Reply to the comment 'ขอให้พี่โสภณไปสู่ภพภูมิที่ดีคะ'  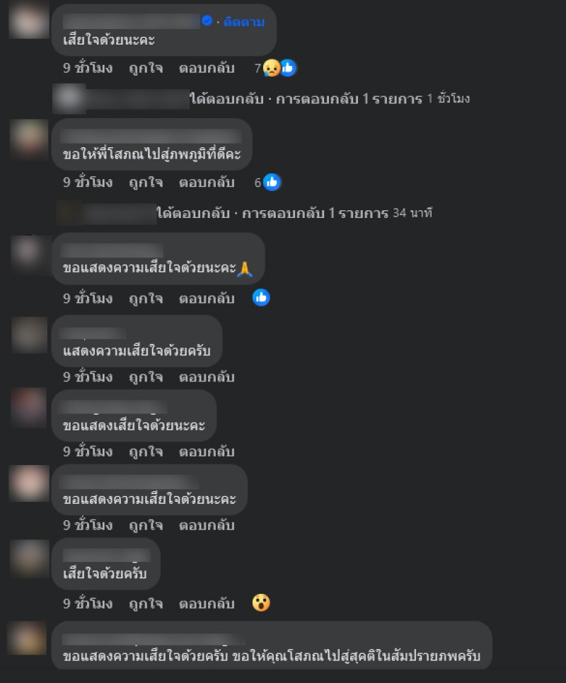[207, 182]
